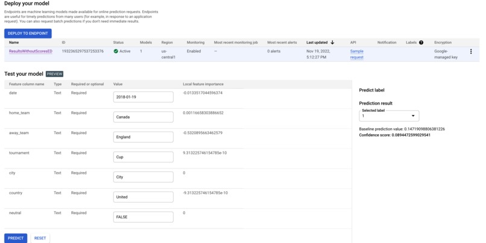Click the date value input field

pyautogui.click(x=143, y=97)
